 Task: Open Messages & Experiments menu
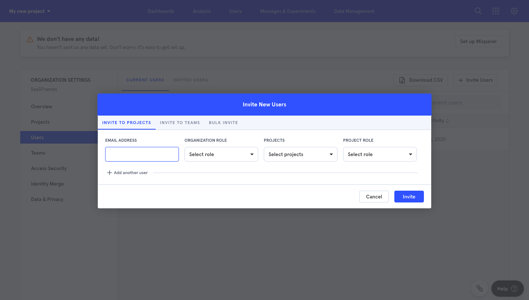point(288,11)
